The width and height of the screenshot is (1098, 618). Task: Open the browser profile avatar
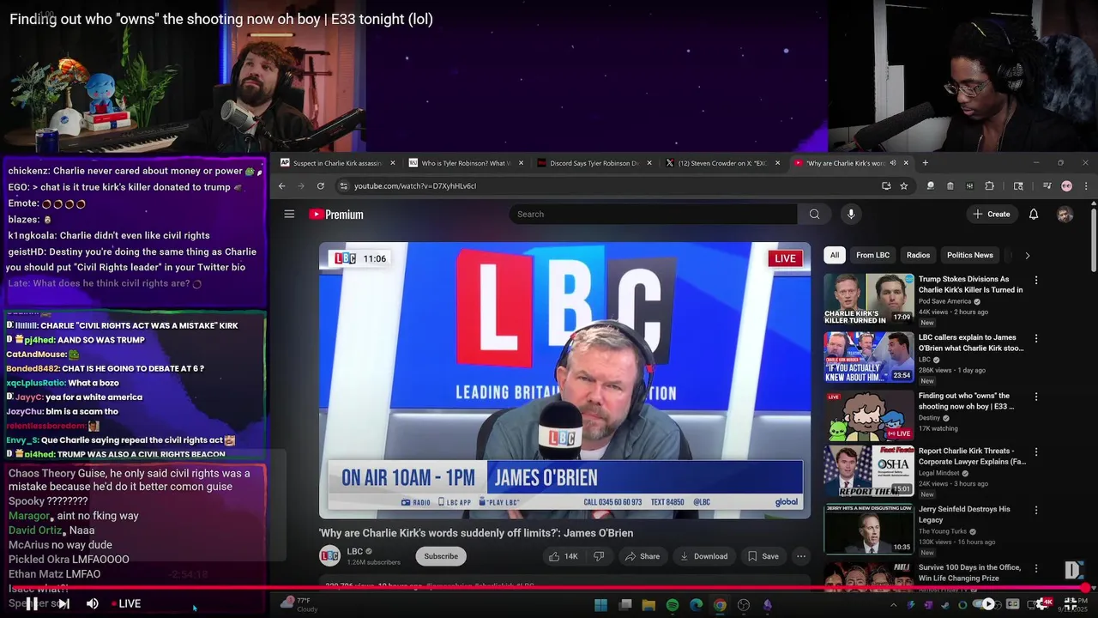pos(1066,185)
